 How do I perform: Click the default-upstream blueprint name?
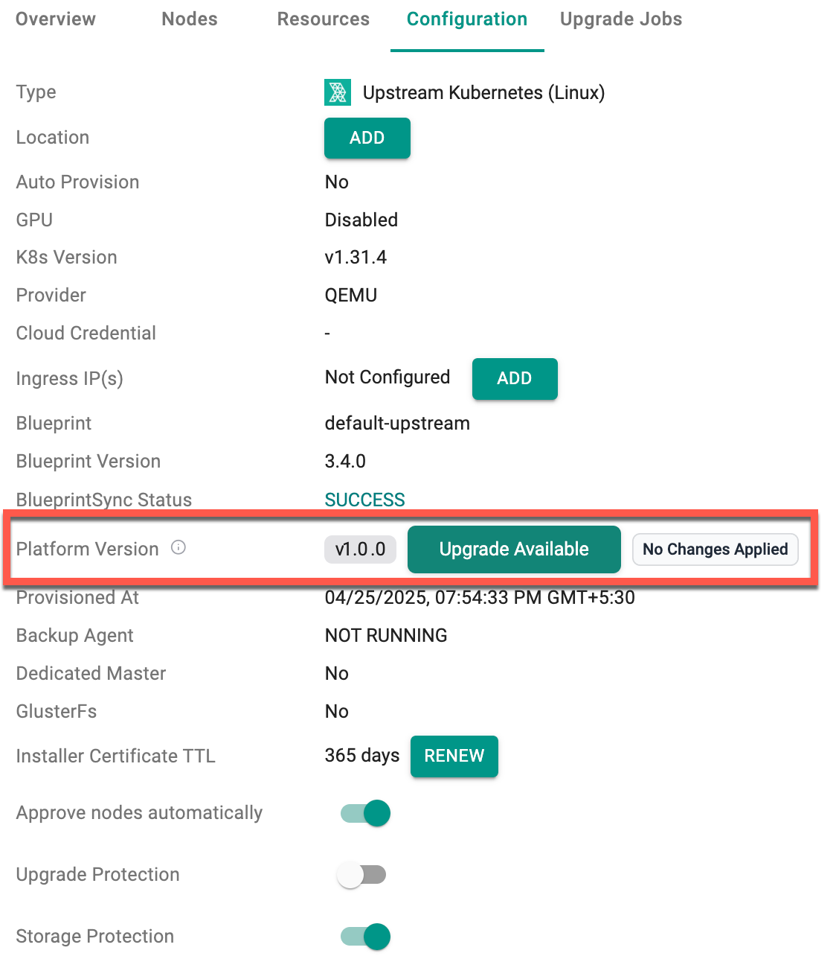(397, 424)
